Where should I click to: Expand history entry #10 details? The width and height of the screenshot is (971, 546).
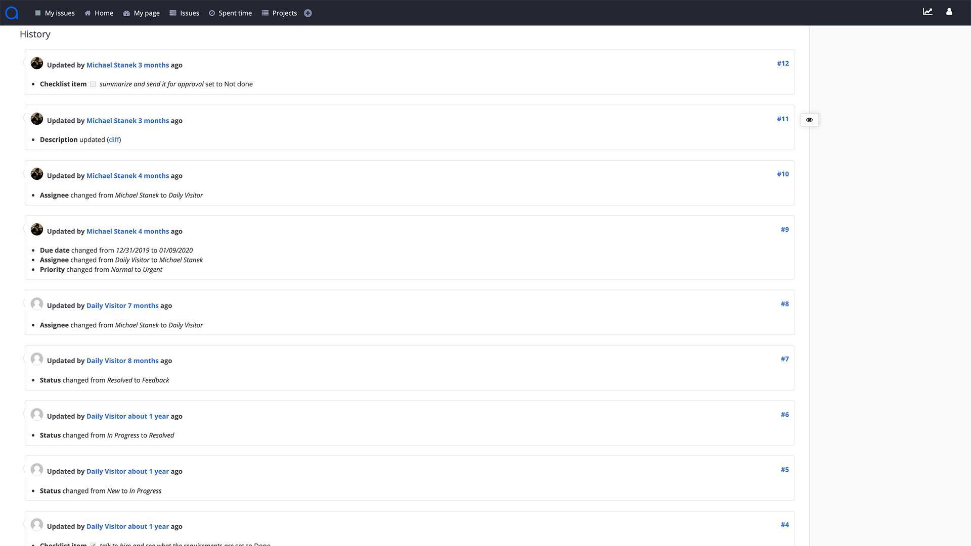[x=783, y=174]
